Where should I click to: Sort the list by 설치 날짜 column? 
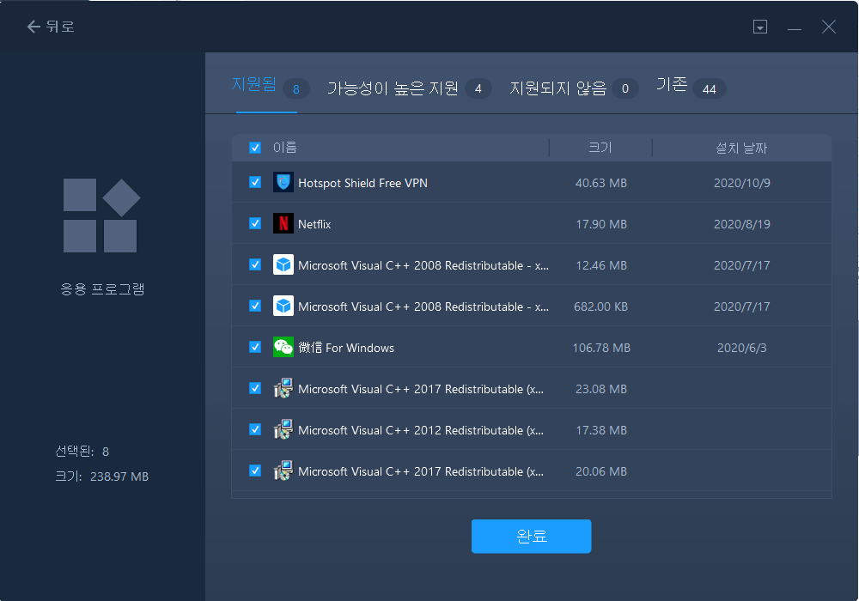tap(741, 148)
